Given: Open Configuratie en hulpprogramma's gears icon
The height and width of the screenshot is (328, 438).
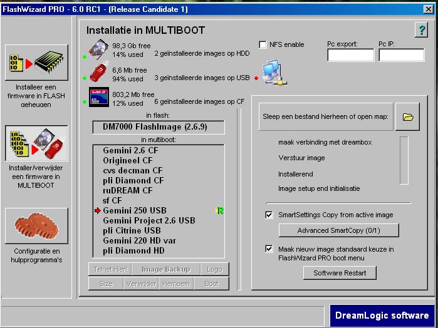Looking at the screenshot, I should pyautogui.click(x=36, y=226).
